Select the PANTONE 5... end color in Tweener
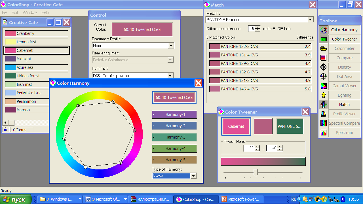This screenshot has height=204, width=363. pos(290,126)
